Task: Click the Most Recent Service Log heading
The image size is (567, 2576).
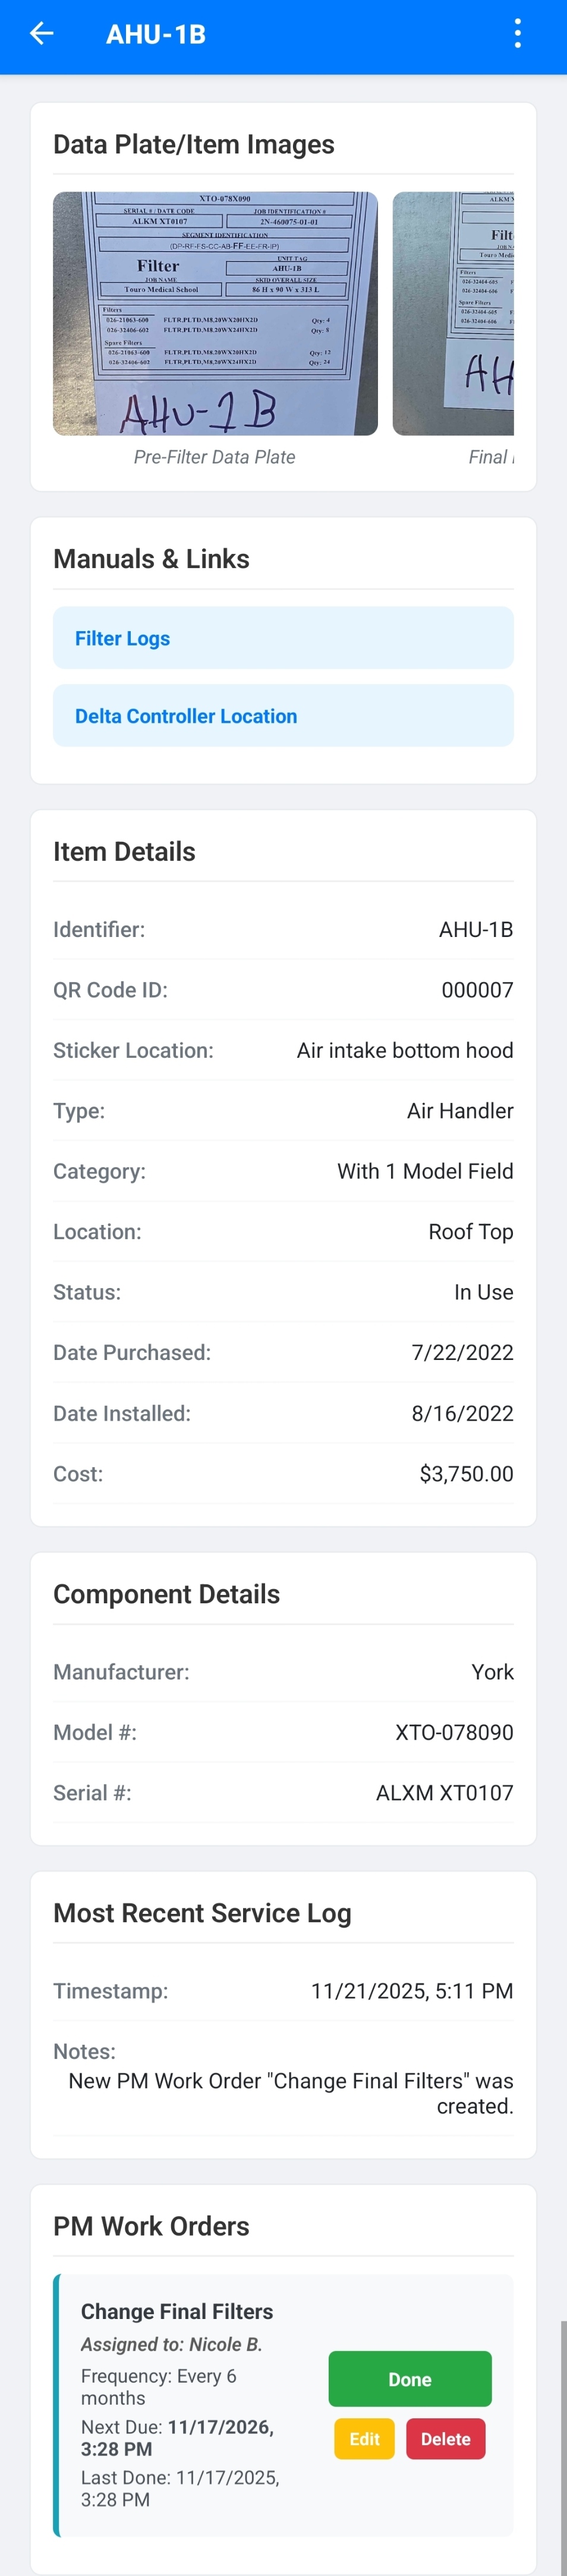Action: pyautogui.click(x=201, y=1913)
